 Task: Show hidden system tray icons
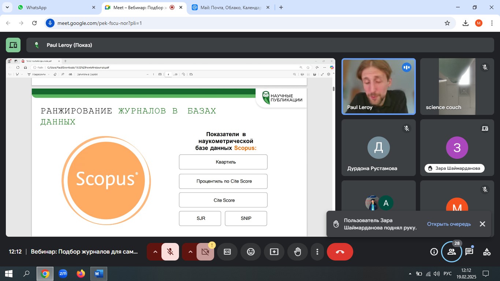pyautogui.click(x=410, y=274)
